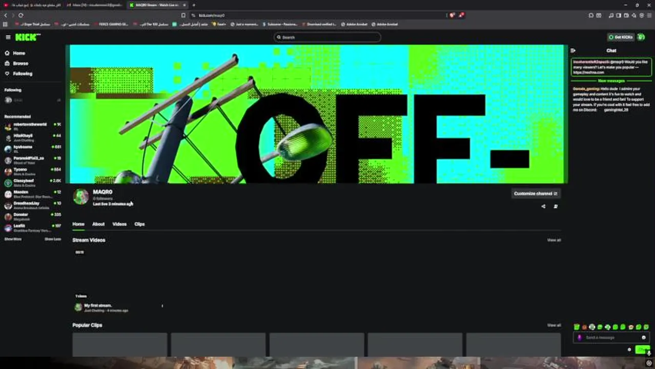Open recommended channel DreadheadJay
Viewport: 655px width, 369px height.
33,205
